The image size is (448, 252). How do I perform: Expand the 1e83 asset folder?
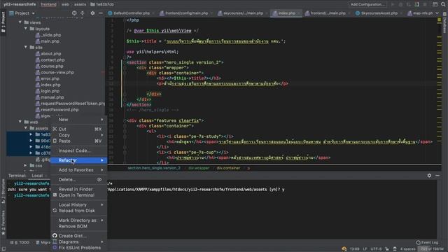click(x=31, y=134)
